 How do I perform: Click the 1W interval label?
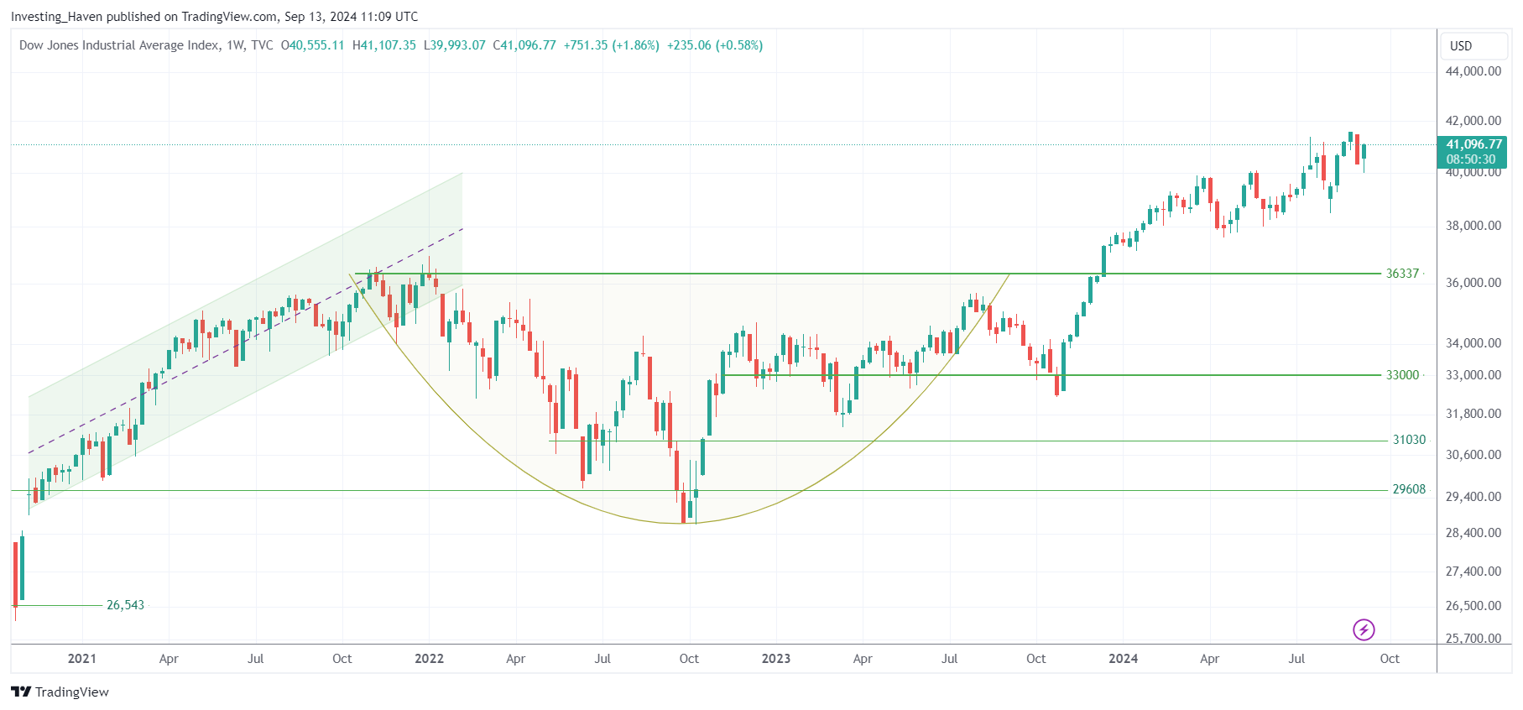point(235,45)
